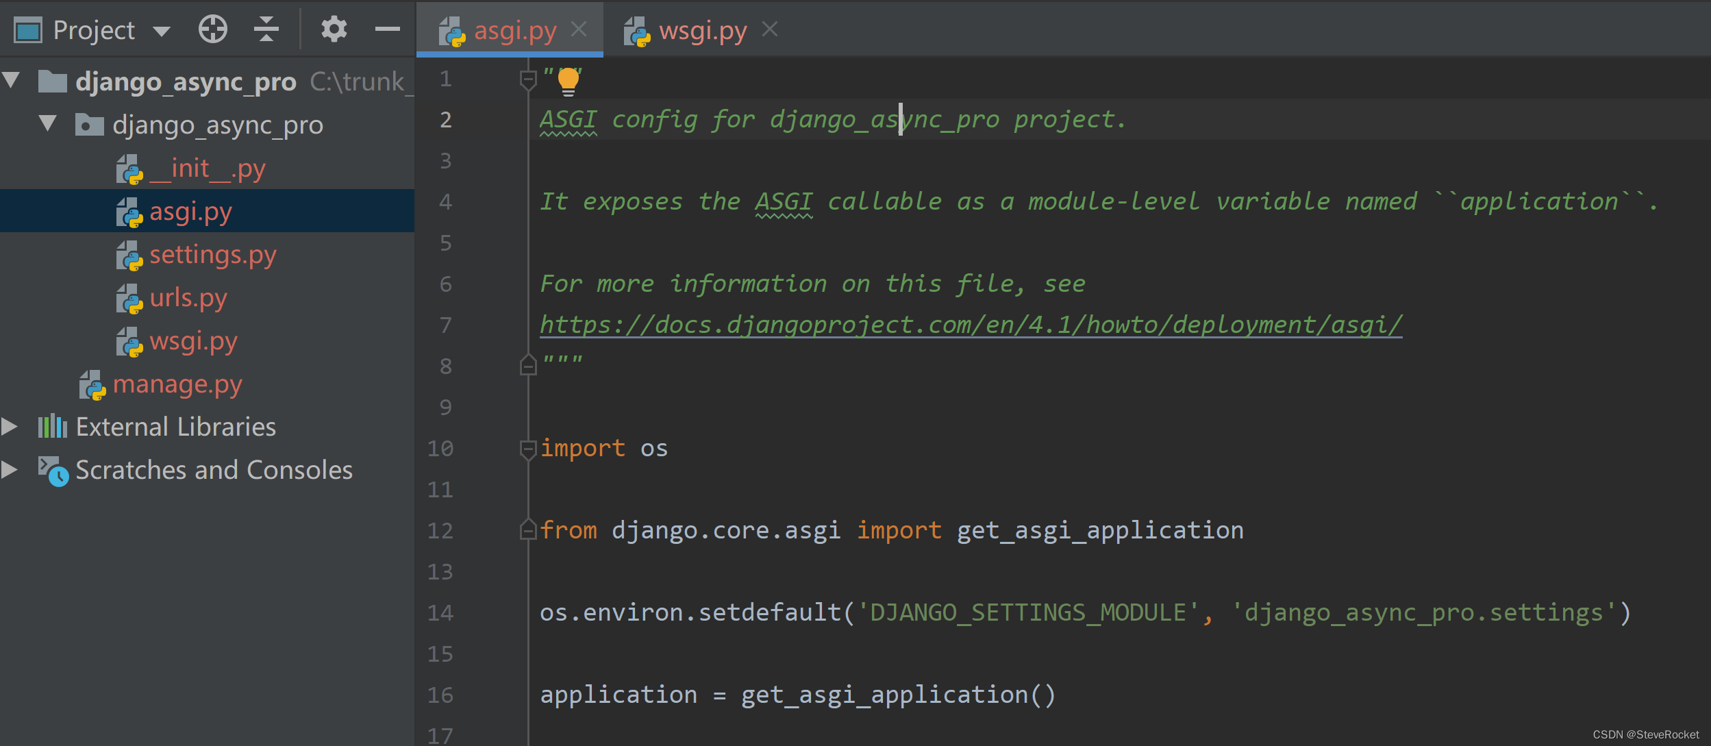Expand Scratches and Consoles node
The height and width of the screenshot is (746, 1711).
pyautogui.click(x=10, y=470)
